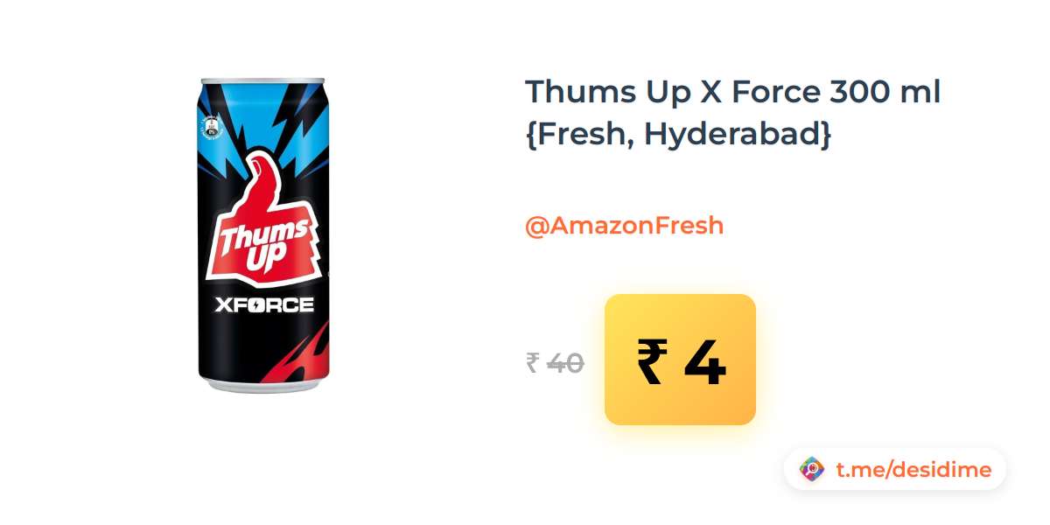1050x525 pixels.
Task: Click the struck-through ₹ 40 original price
Action: (555, 362)
